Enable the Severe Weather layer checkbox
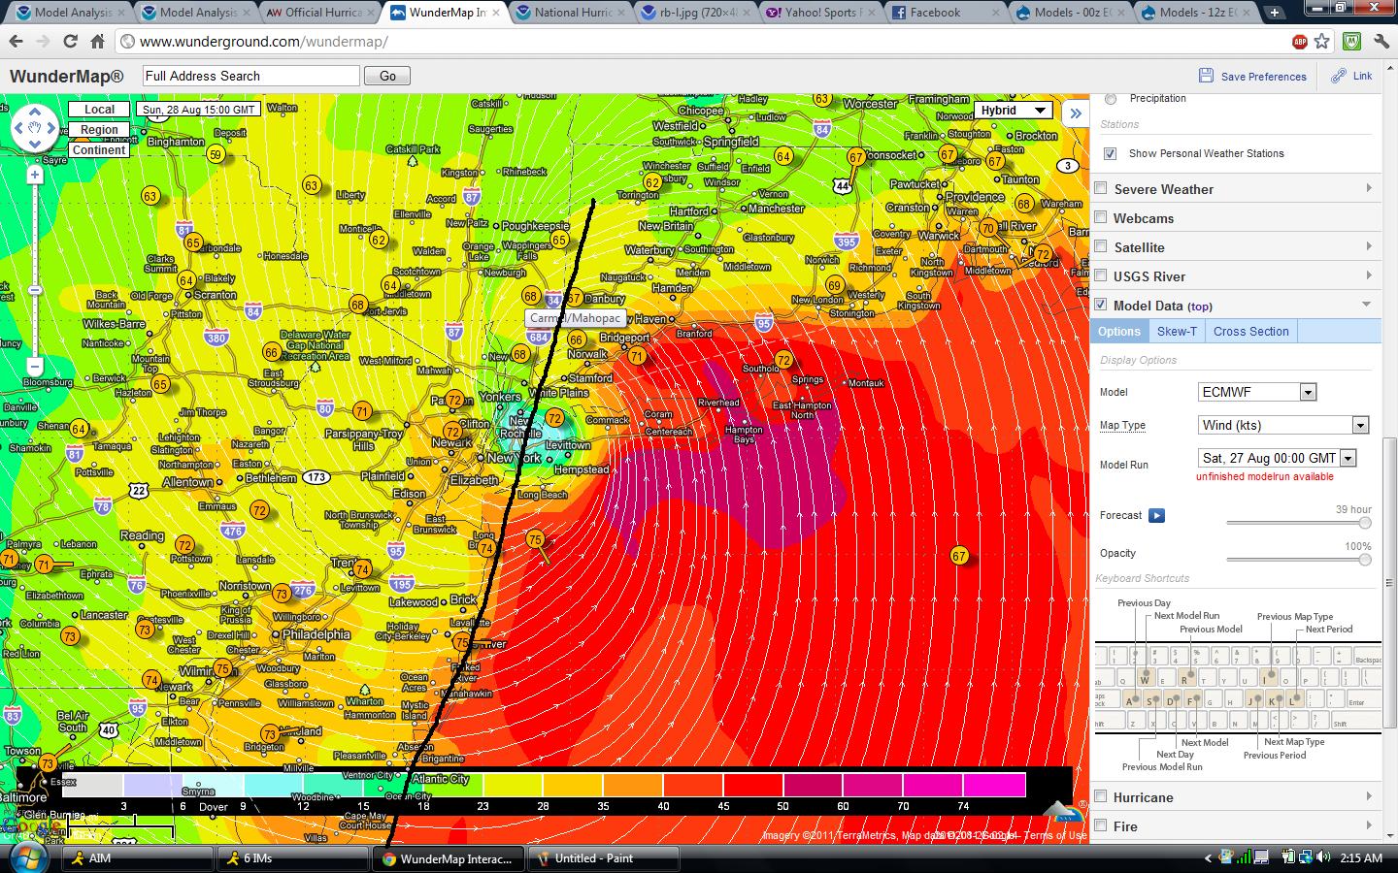This screenshot has width=1398, height=873. click(1101, 189)
